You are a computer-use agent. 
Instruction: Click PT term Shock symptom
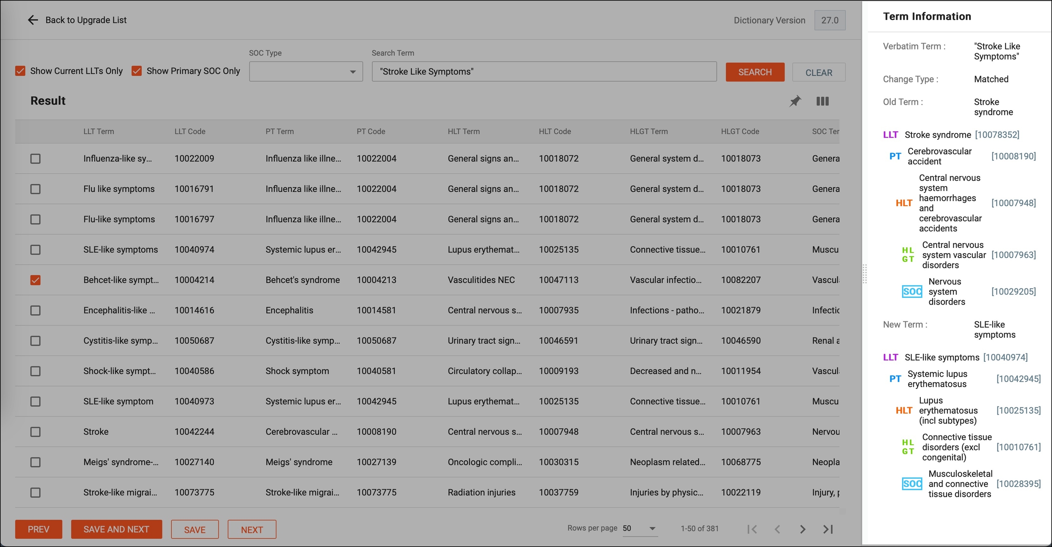[297, 371]
